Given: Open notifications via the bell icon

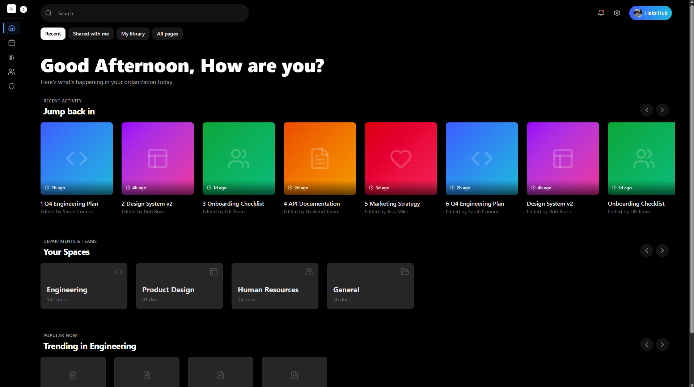Looking at the screenshot, I should (601, 13).
